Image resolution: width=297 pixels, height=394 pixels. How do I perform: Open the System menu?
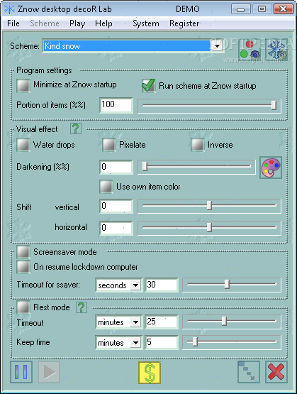[x=146, y=23]
